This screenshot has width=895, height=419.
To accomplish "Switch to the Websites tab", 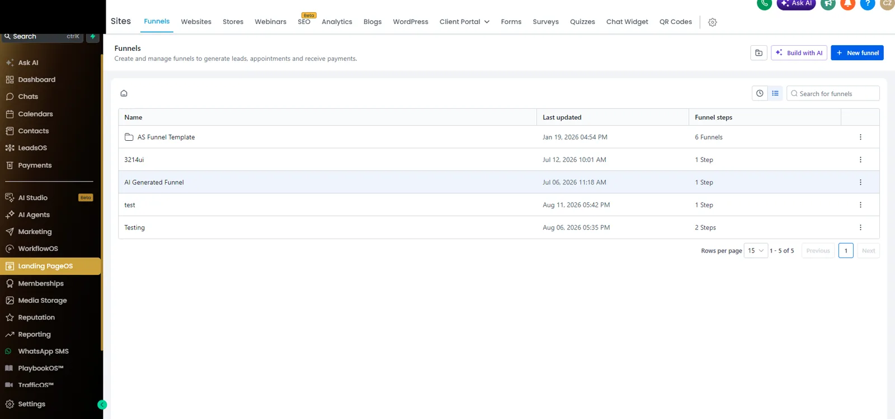I will coord(196,22).
